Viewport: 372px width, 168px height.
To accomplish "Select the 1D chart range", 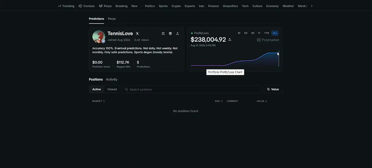I will [x=239, y=33].
